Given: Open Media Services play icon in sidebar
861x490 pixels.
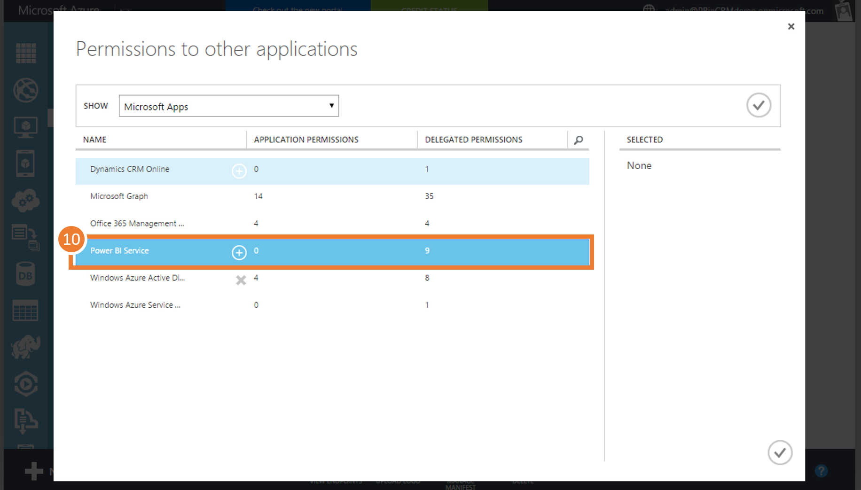Looking at the screenshot, I should [26, 384].
